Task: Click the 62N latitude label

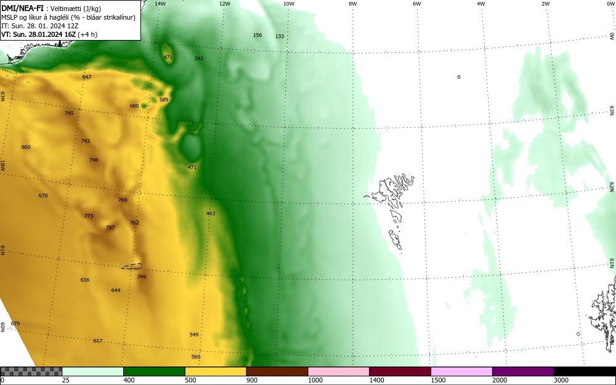Action: click(x=612, y=186)
